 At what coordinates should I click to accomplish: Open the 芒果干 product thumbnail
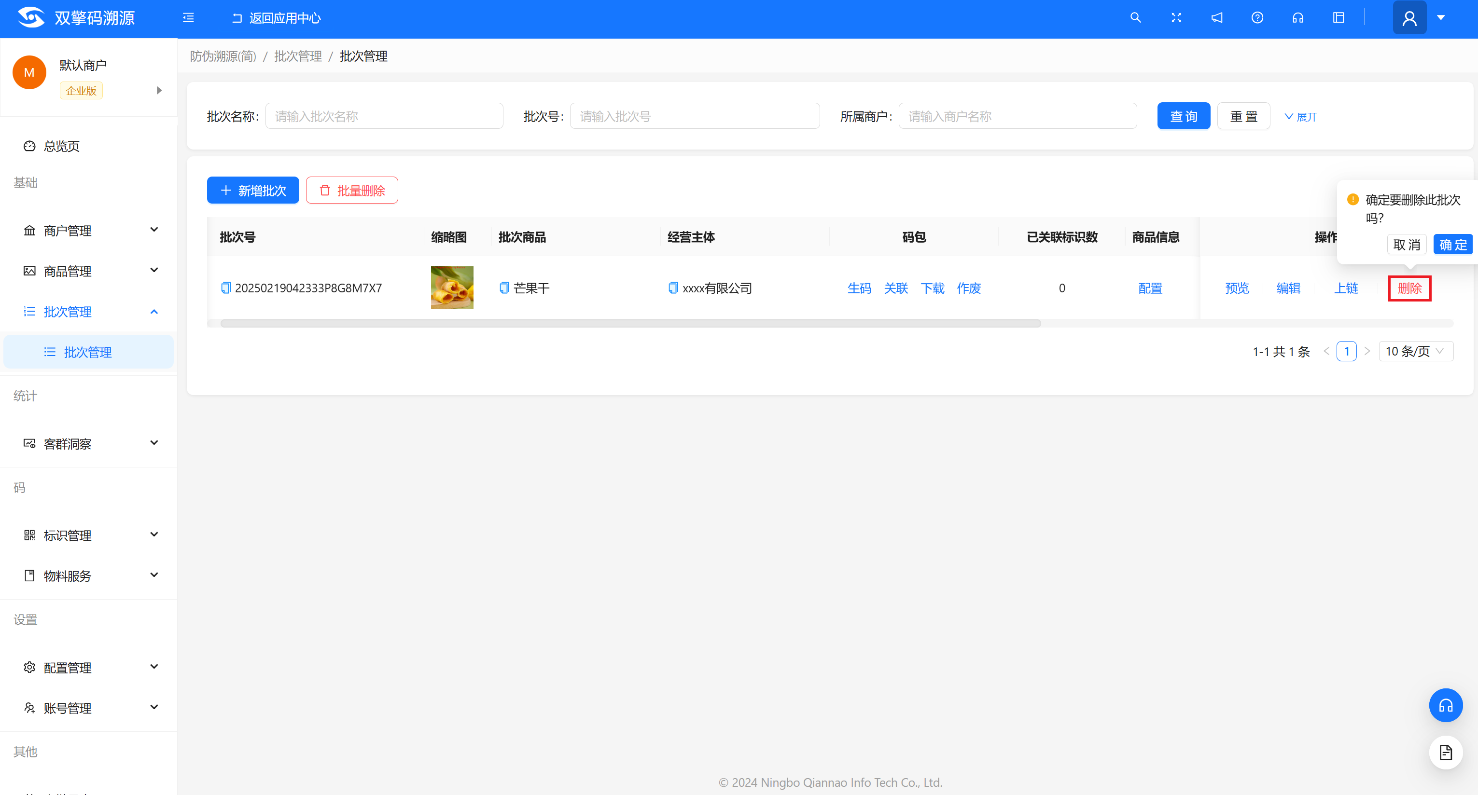[x=451, y=288]
